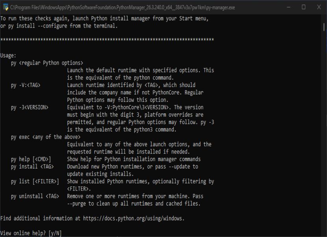327x237 pixels.
Task: Click the py-manager icon in title bar
Action: (6, 7)
